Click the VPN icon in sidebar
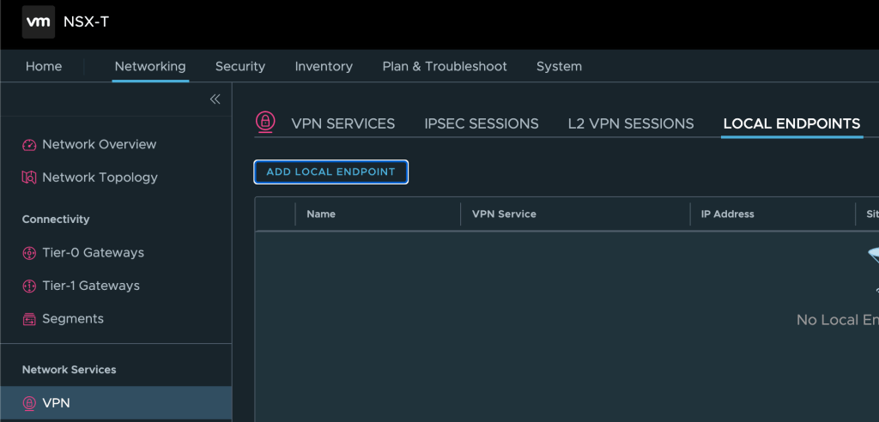 coord(29,403)
